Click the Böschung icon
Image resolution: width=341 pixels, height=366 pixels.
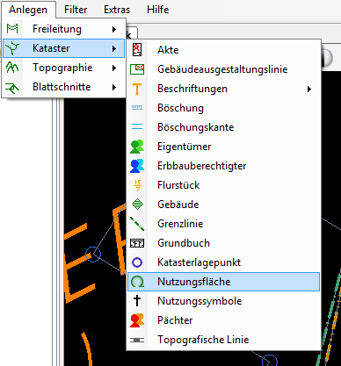(x=137, y=108)
